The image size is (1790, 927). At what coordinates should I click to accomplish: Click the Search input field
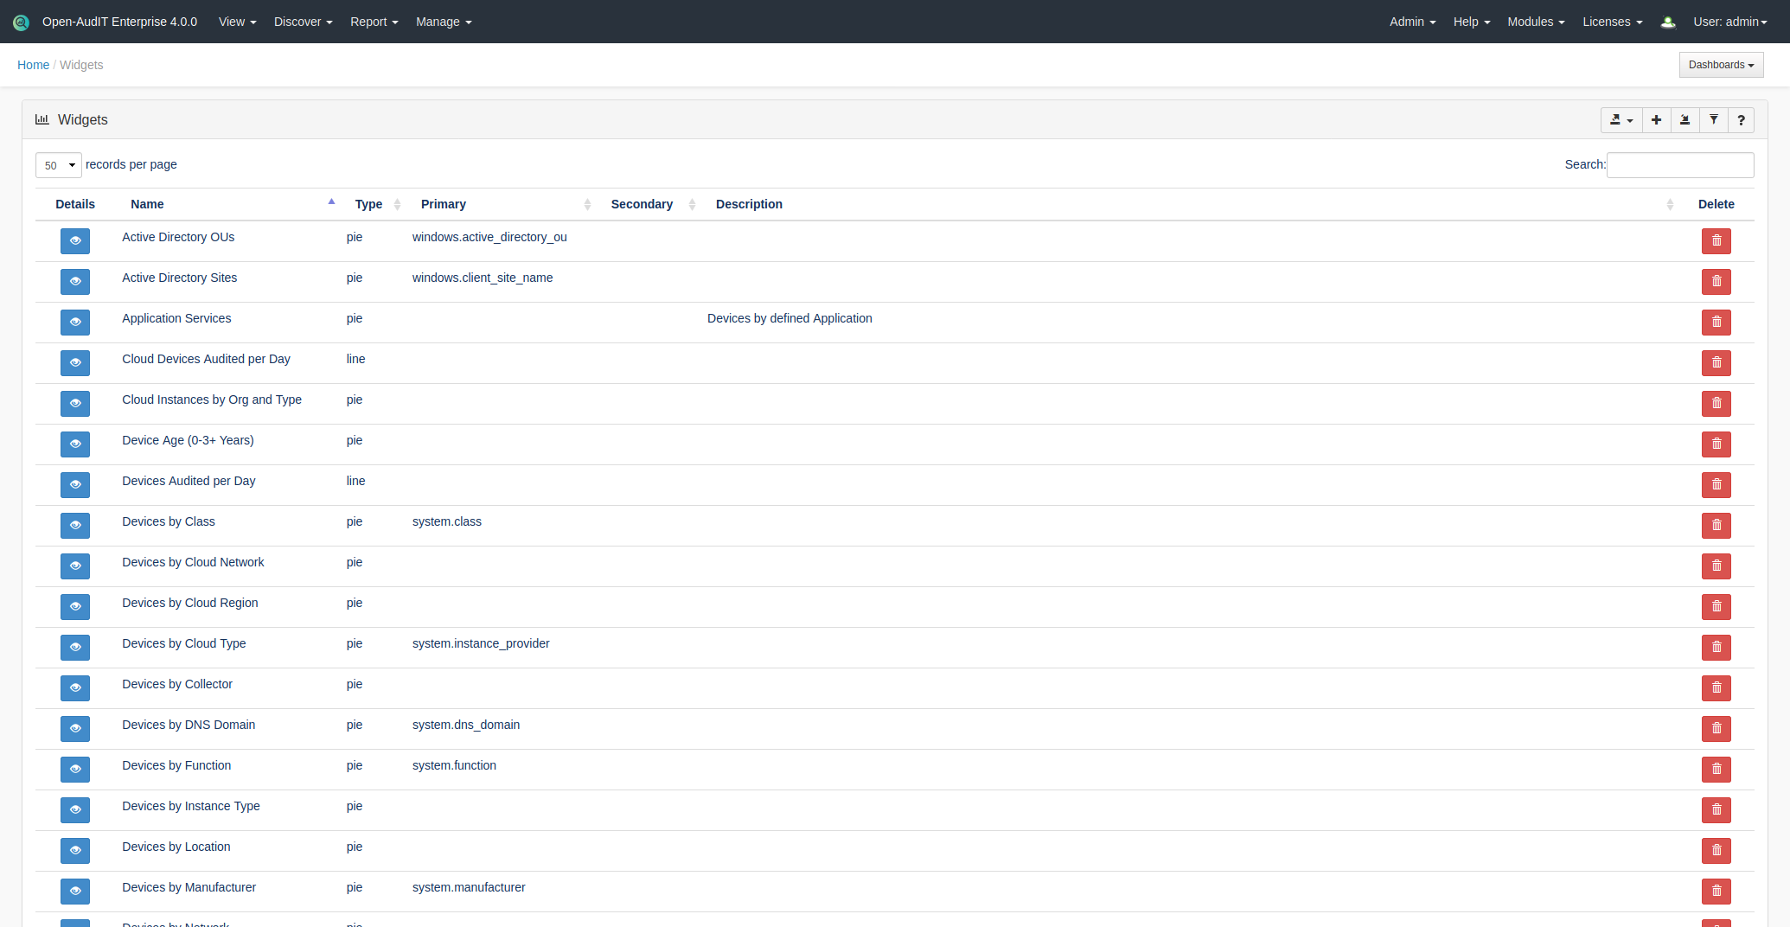1679,165
